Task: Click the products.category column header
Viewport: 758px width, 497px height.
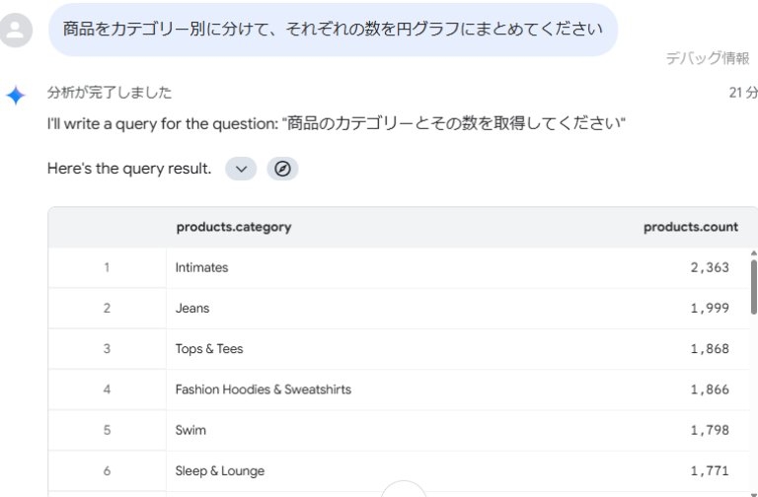Action: [x=234, y=227]
